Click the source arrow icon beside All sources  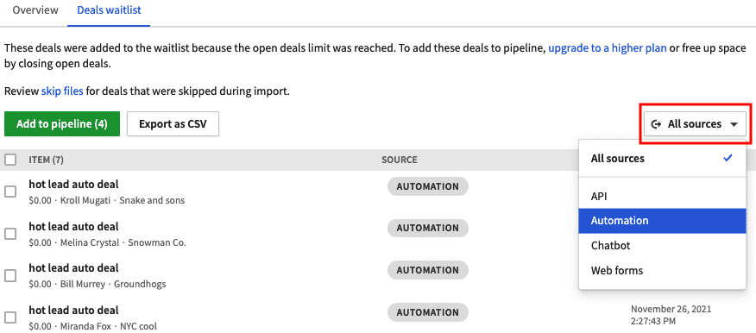coord(656,124)
